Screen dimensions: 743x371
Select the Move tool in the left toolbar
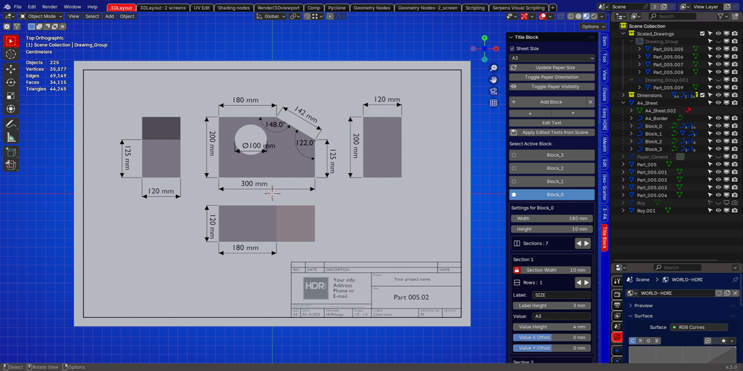click(x=11, y=69)
